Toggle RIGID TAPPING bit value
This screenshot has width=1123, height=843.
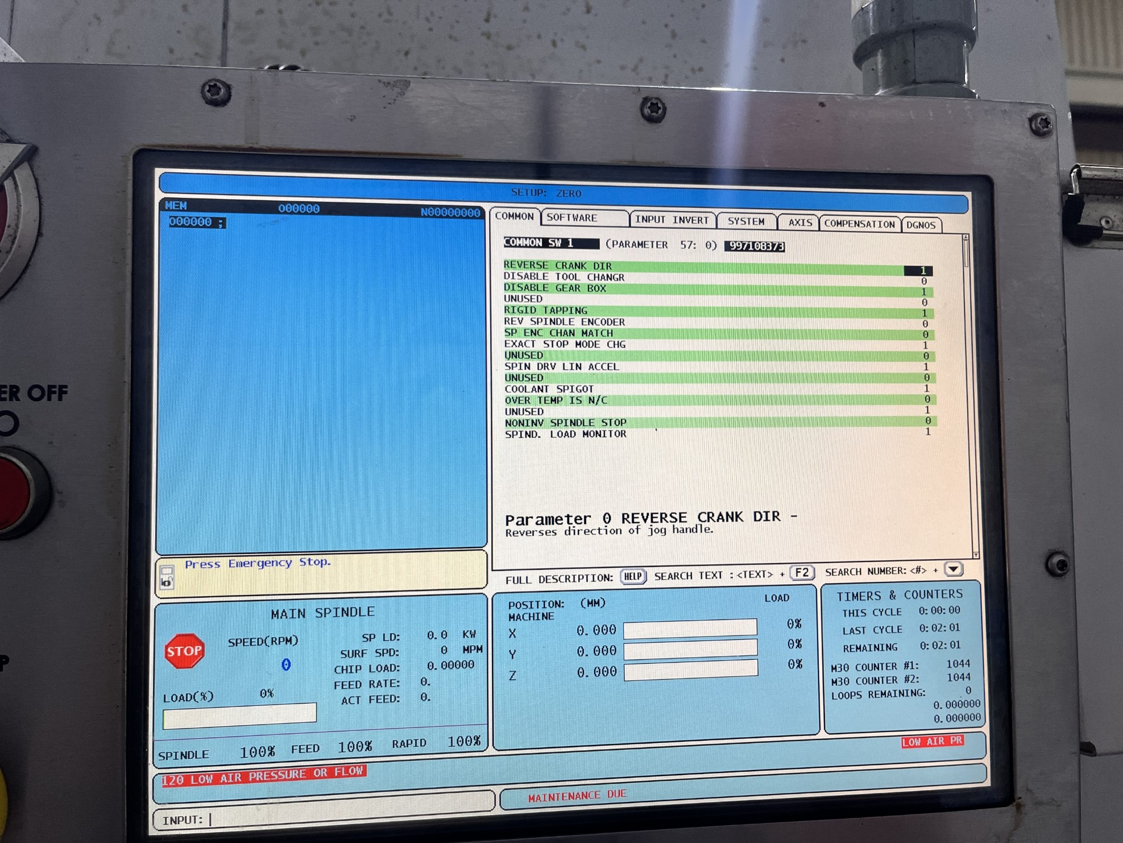point(924,313)
